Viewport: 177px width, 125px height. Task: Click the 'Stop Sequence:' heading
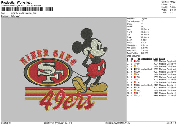coord(134,56)
